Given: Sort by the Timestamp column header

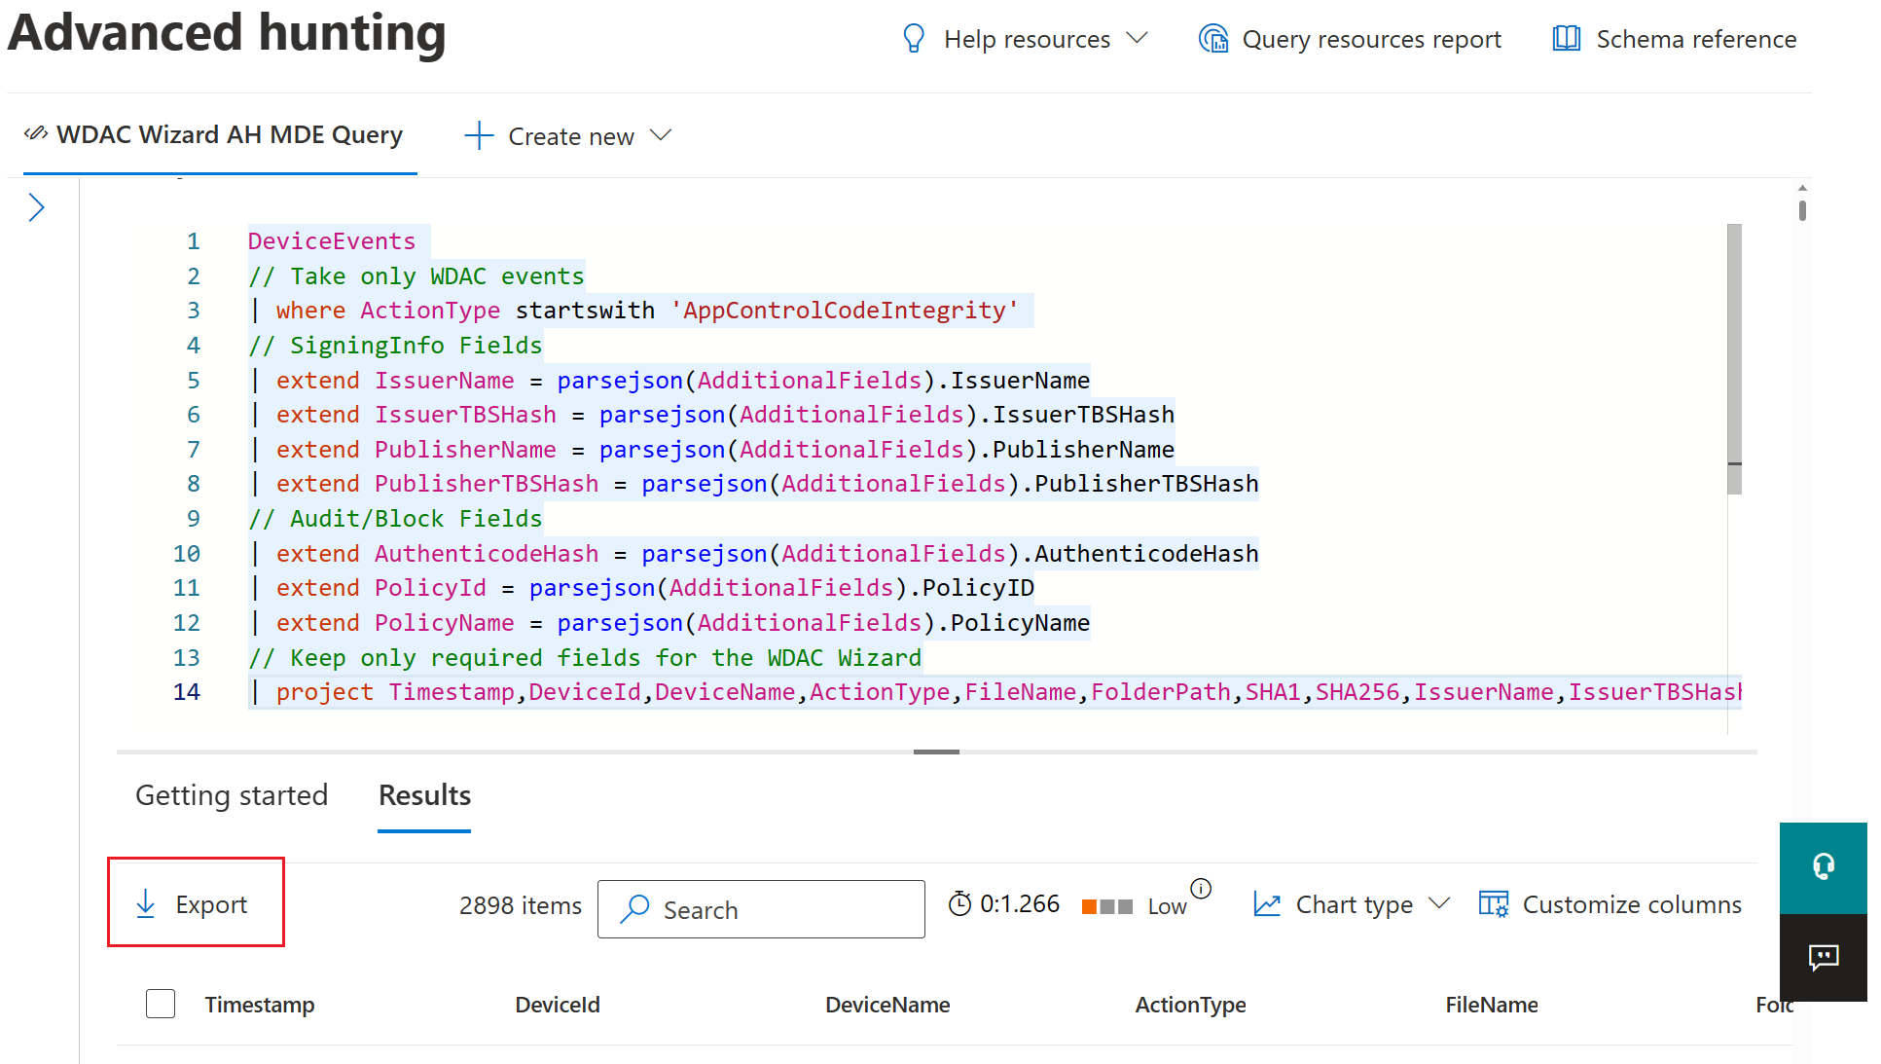Looking at the screenshot, I should click(259, 1005).
